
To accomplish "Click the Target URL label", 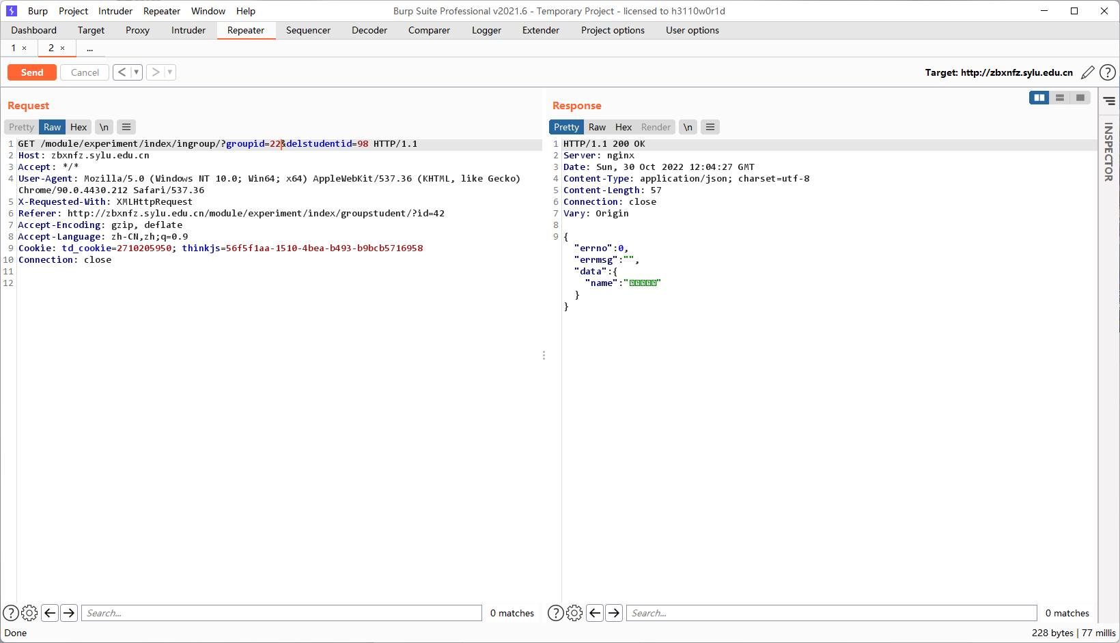I will tap(998, 72).
